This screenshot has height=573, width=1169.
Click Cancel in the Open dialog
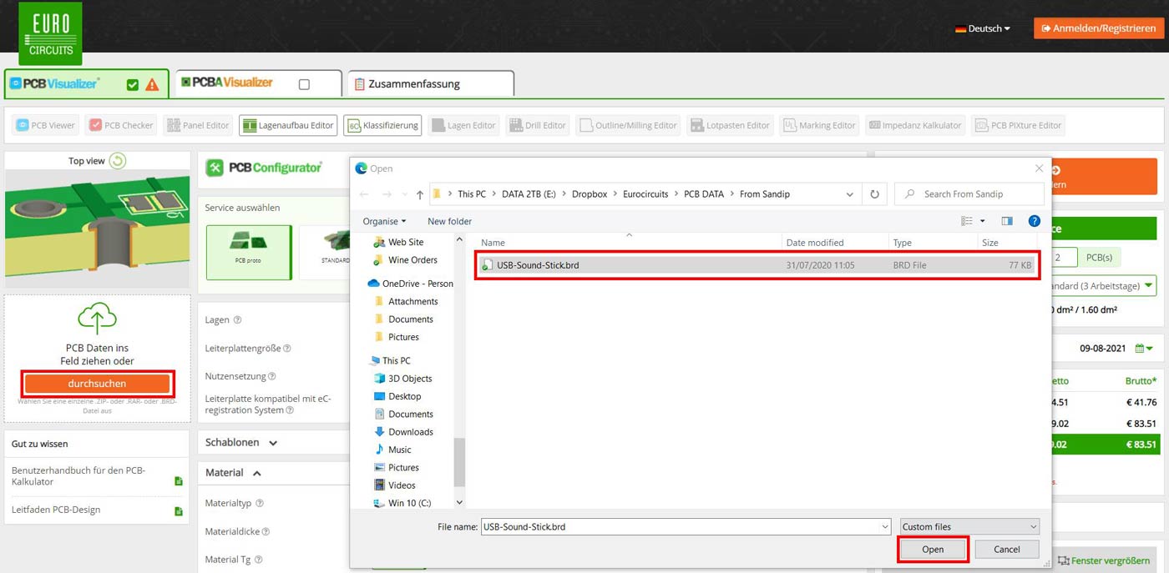(x=1006, y=549)
